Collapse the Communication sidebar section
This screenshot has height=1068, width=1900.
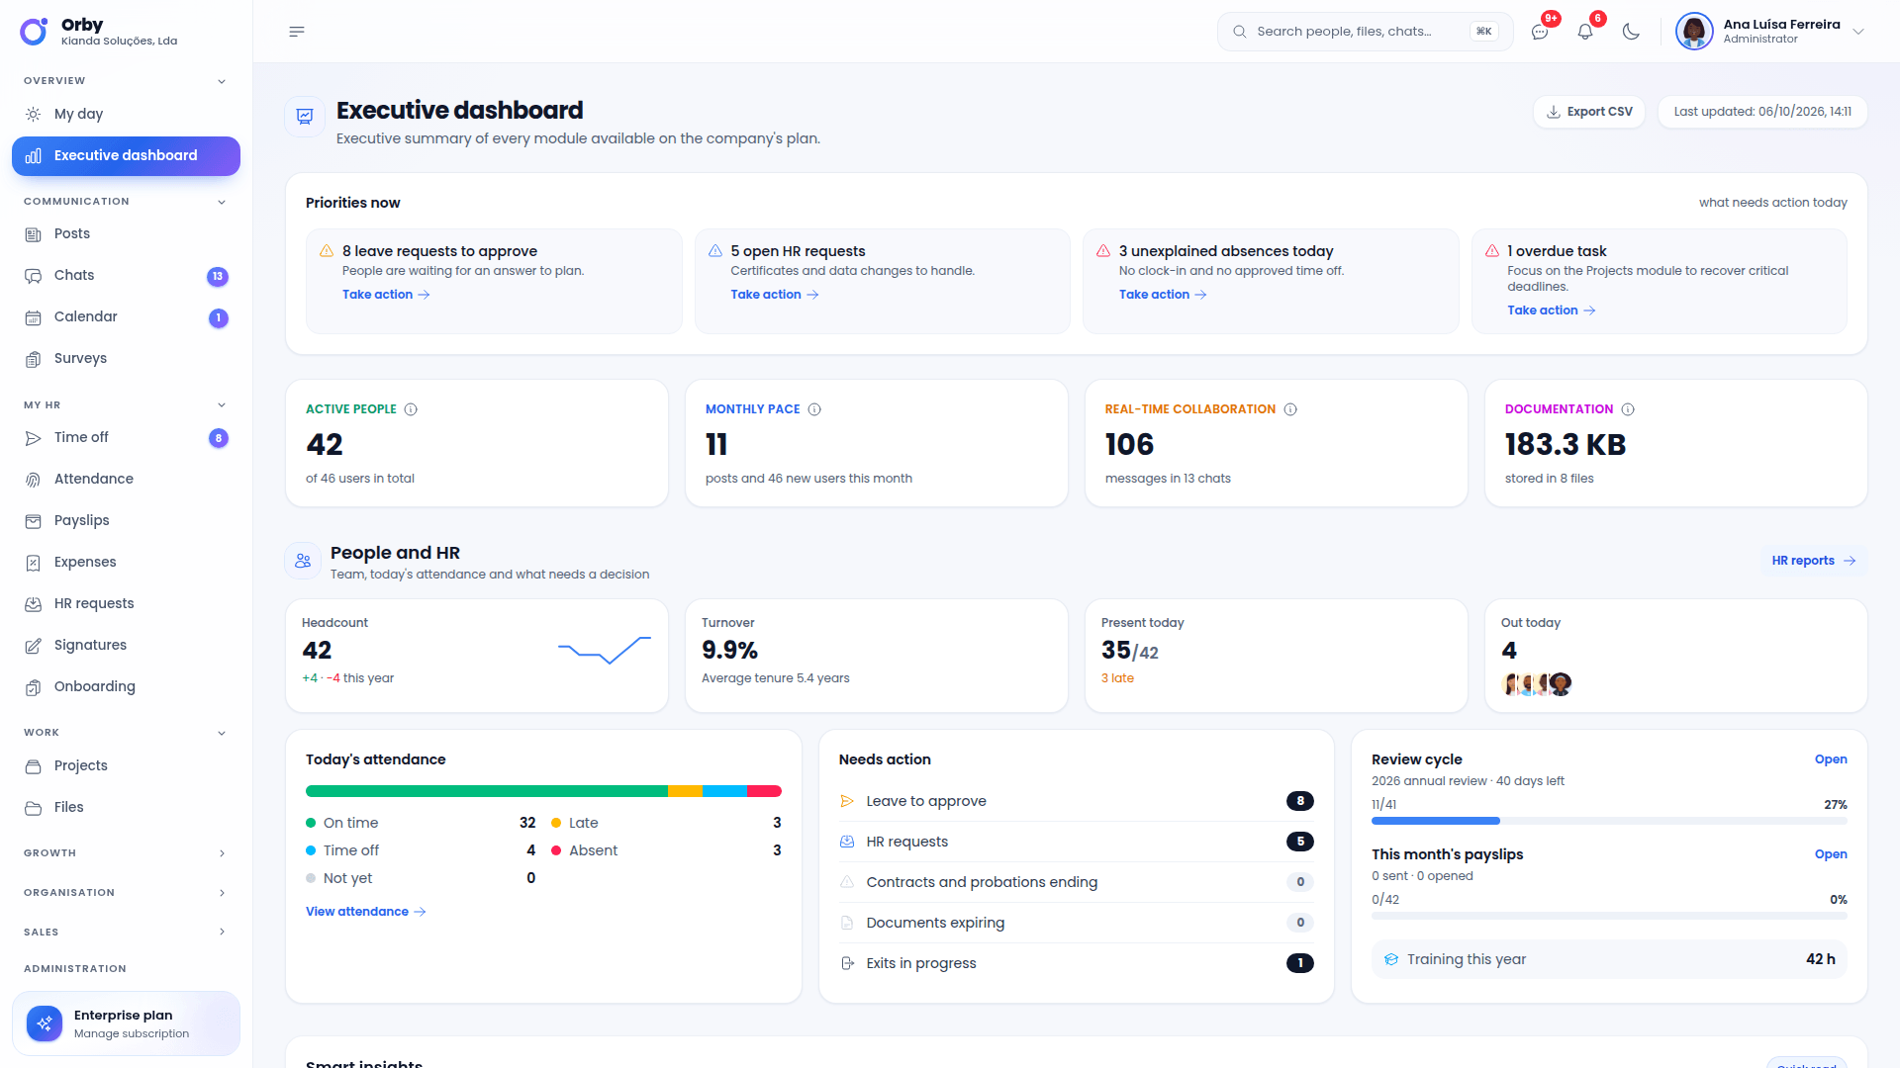[222, 202]
